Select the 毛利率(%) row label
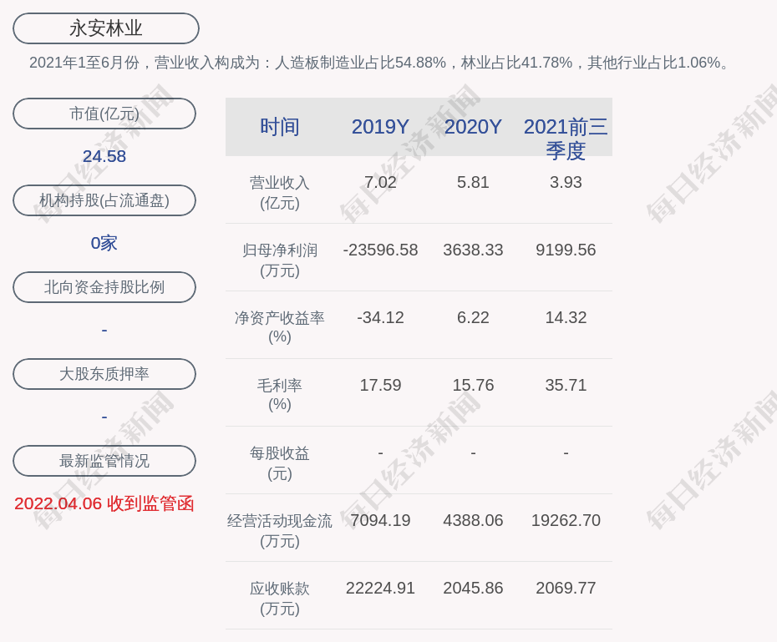 coord(280,395)
